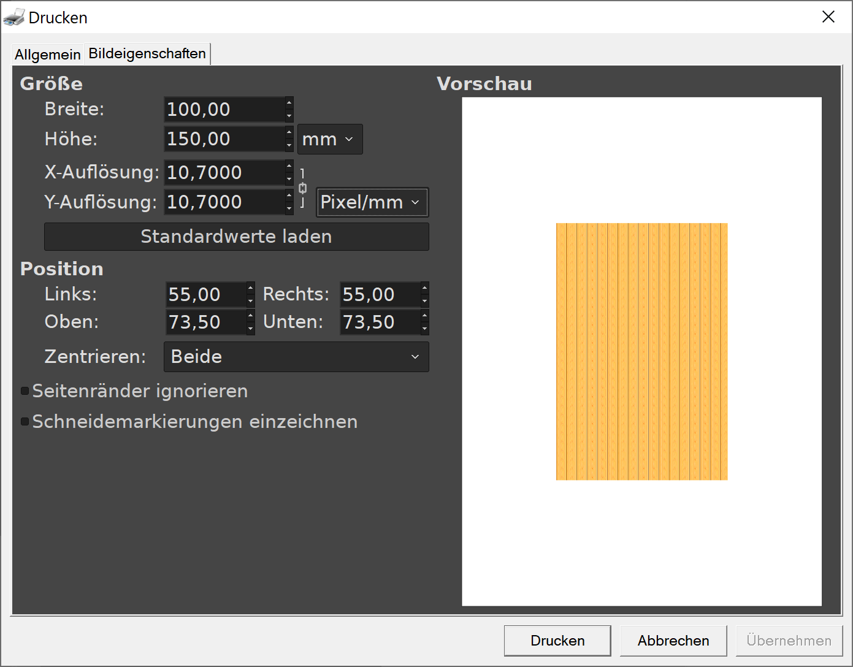Decrease Links value with down stepper
Screen dimensions: 853x667
click(x=250, y=302)
